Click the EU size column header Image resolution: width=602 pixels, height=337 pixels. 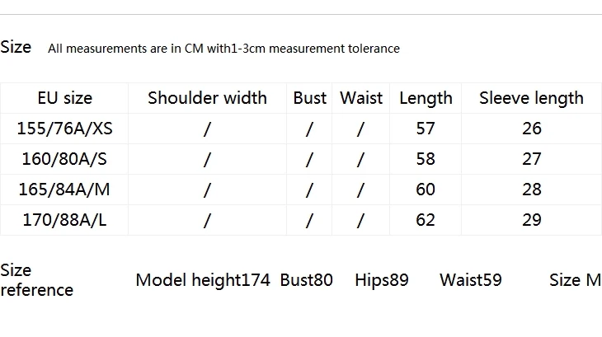click(x=65, y=98)
